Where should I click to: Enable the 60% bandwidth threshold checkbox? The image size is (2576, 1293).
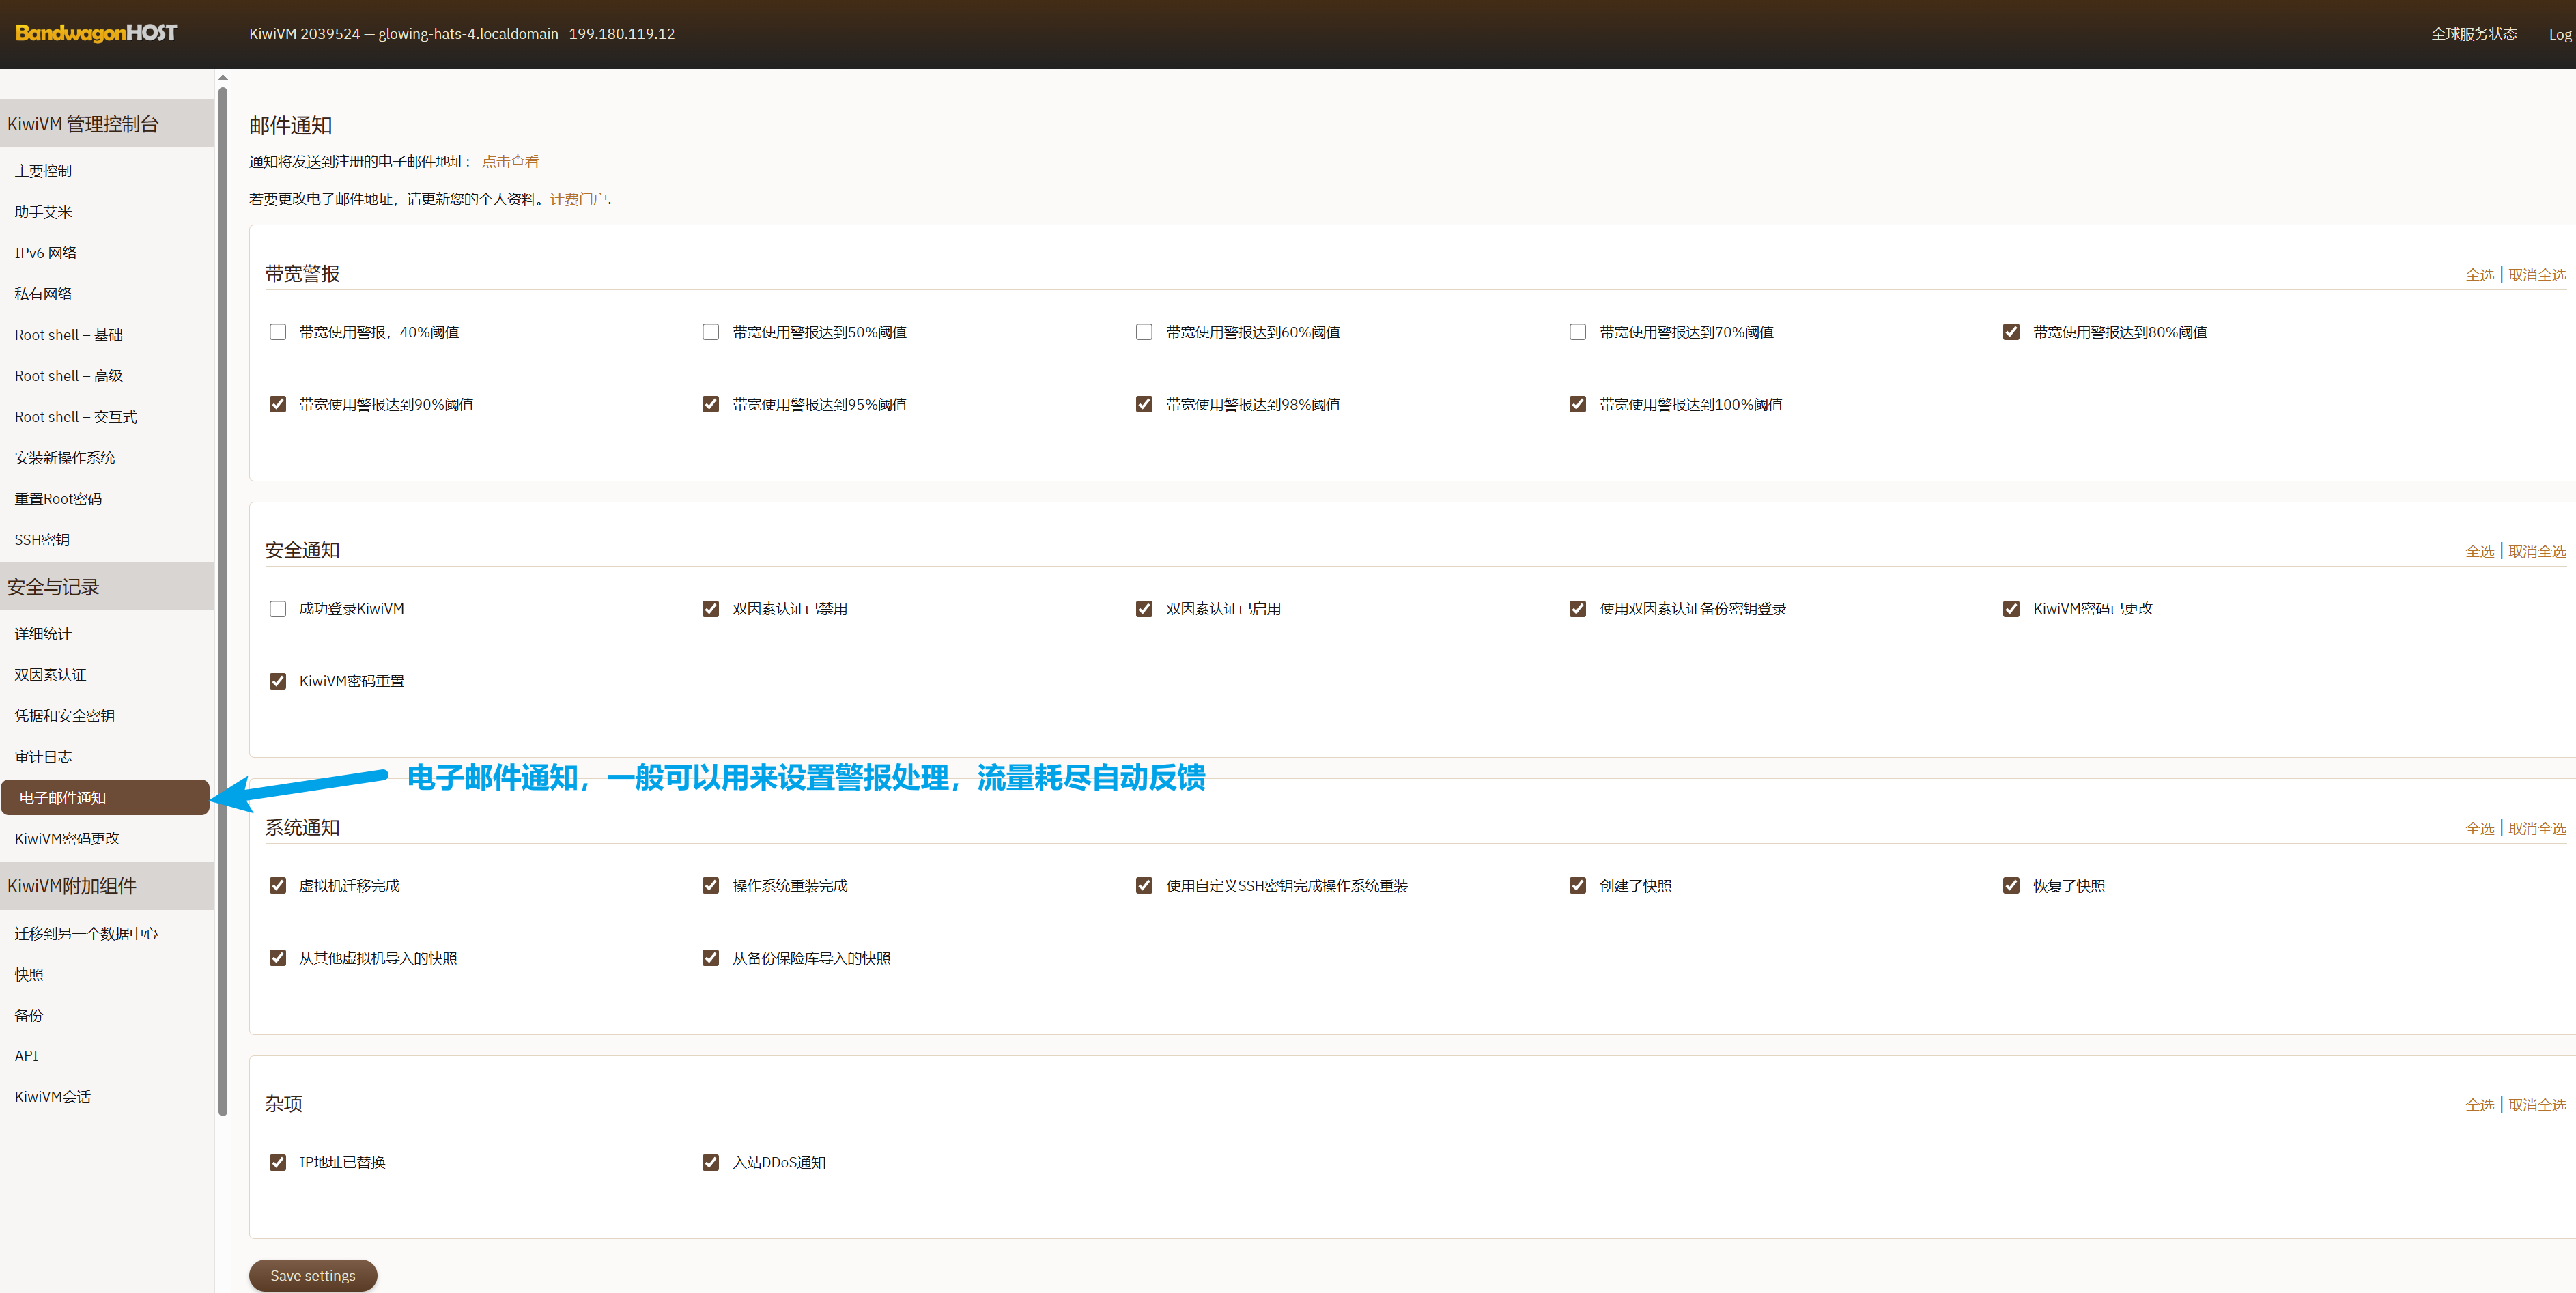click(1144, 332)
